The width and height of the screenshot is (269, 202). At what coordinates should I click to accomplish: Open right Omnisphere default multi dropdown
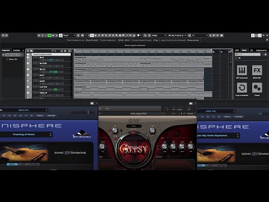(x=216, y=111)
